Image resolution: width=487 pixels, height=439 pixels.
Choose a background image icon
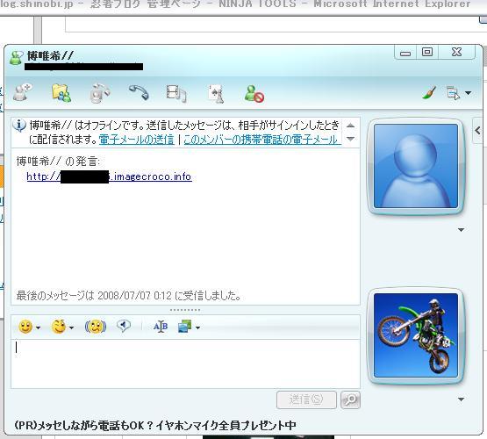[x=185, y=327]
